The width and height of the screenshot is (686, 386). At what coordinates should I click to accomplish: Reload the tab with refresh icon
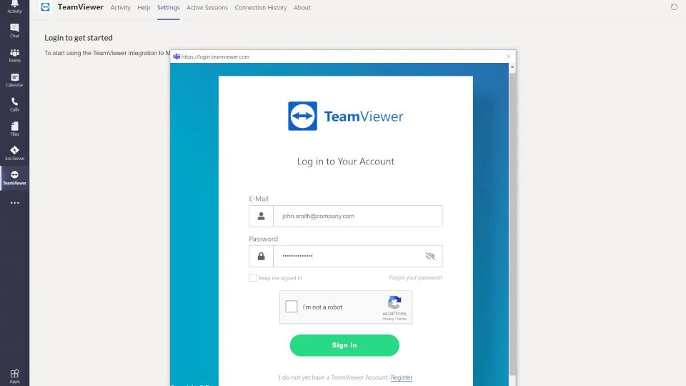[674, 7]
